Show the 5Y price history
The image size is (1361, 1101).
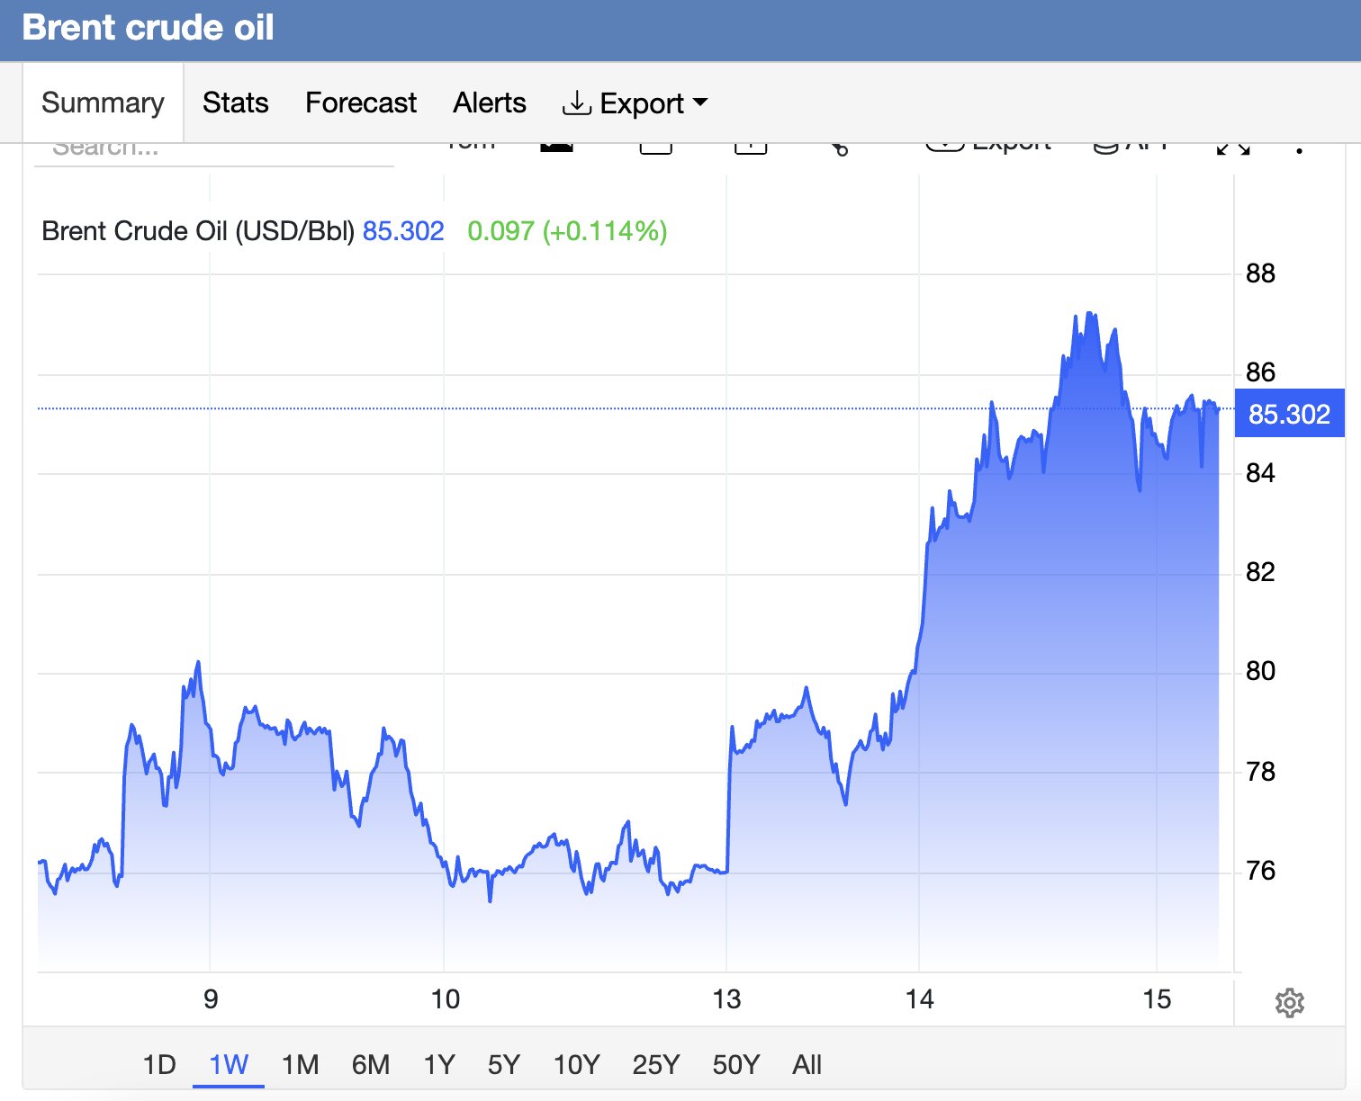tap(504, 1065)
